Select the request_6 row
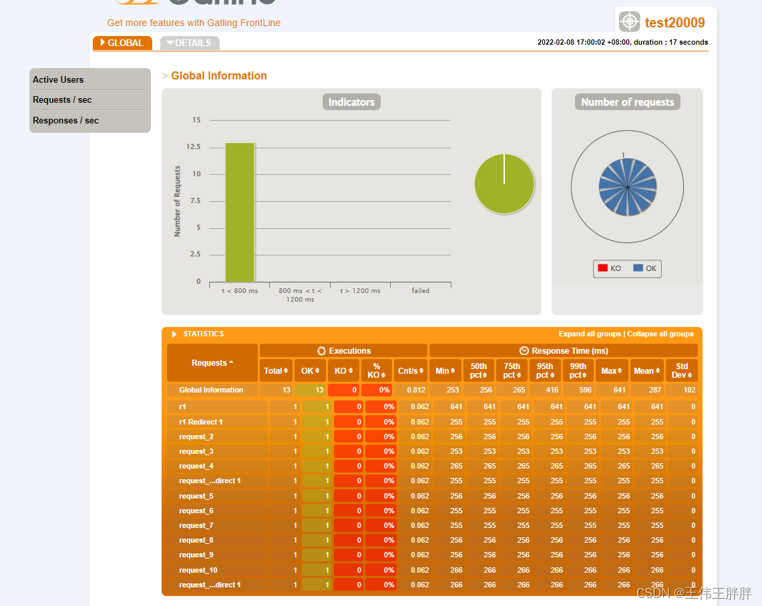The width and height of the screenshot is (762, 606). tap(431, 511)
